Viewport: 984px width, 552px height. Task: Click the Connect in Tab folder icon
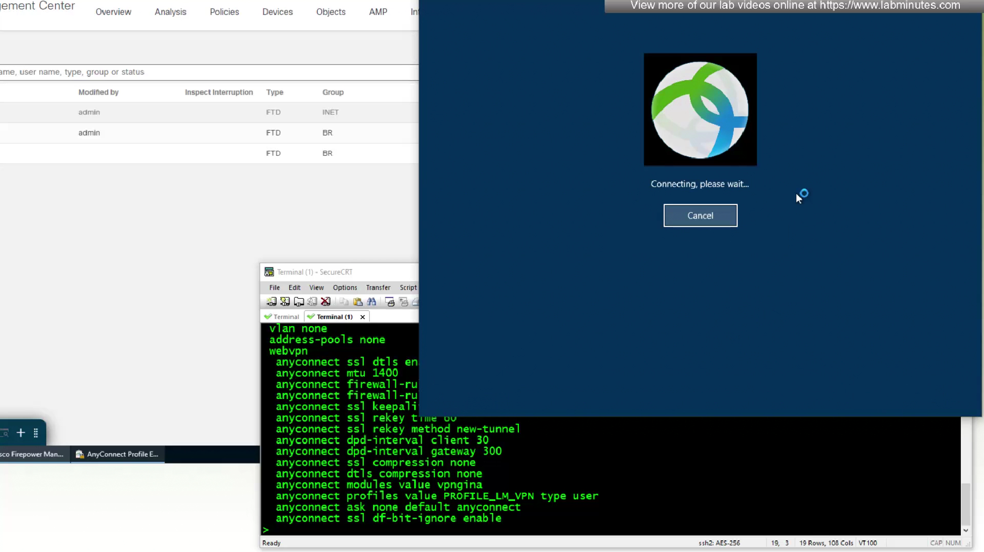pyautogui.click(x=299, y=302)
